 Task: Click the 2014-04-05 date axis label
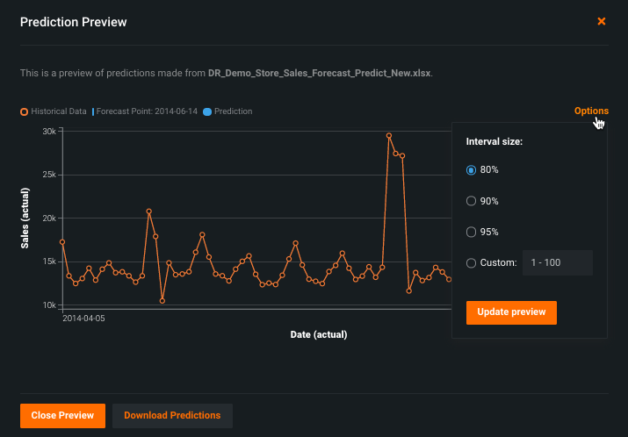tap(84, 319)
